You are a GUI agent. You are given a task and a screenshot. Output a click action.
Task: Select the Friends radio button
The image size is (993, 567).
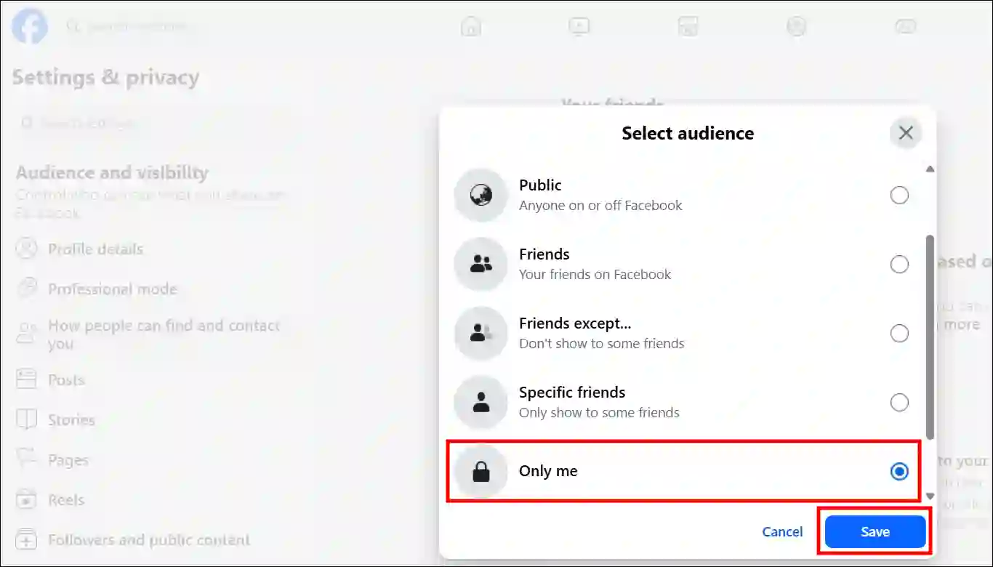[x=899, y=265]
